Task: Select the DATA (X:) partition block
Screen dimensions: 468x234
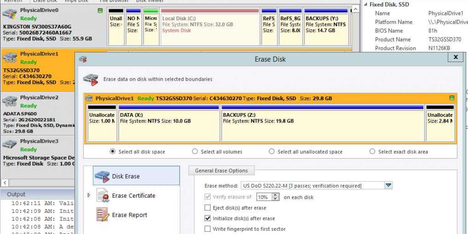Action: 169,125
